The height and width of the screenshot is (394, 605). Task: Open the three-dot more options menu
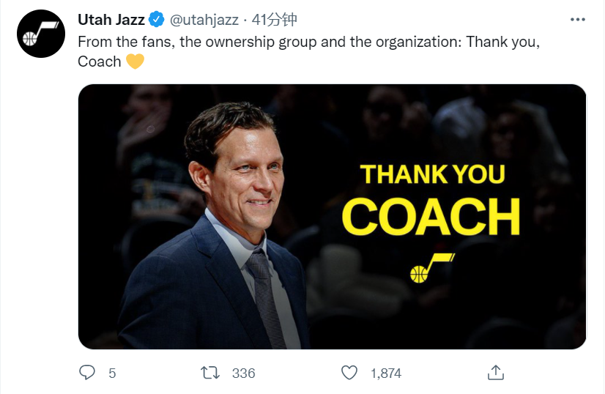tap(577, 19)
